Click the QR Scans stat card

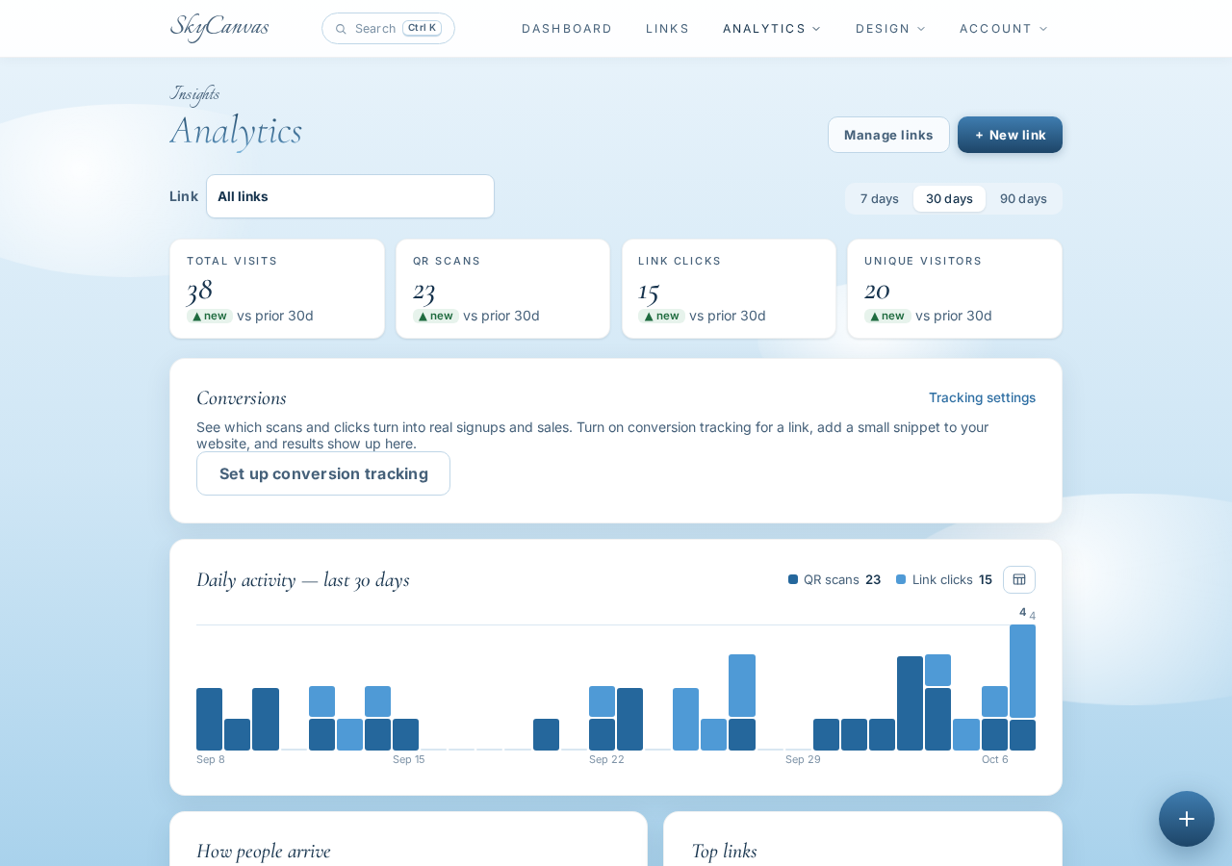pyautogui.click(x=502, y=289)
